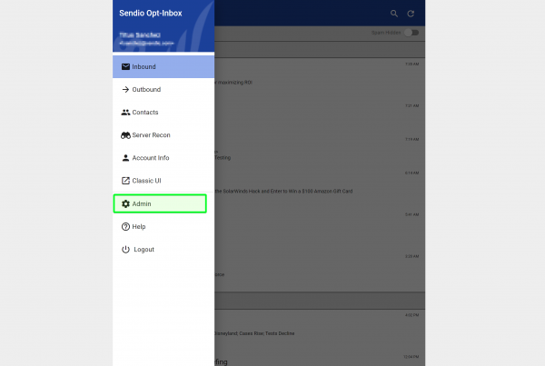Toggle the Spam Hidden switch
The image size is (545, 366).
pos(411,33)
